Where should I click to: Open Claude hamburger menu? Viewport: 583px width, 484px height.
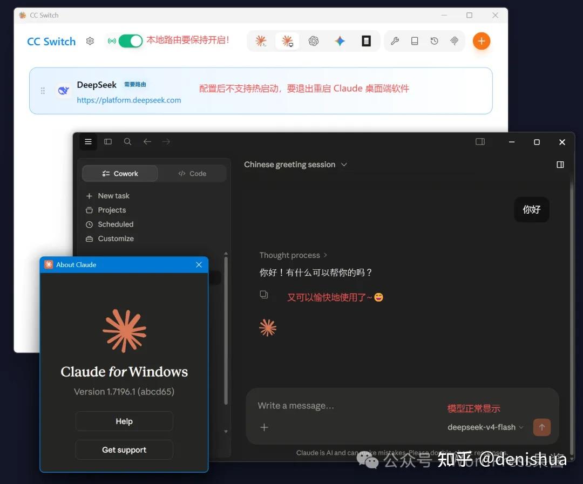tap(88, 141)
